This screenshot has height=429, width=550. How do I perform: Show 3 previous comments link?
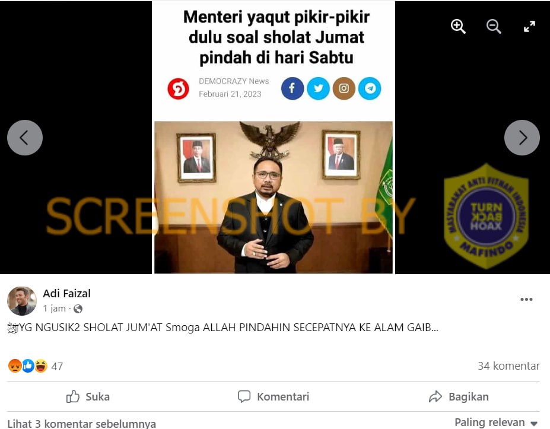[x=82, y=424]
